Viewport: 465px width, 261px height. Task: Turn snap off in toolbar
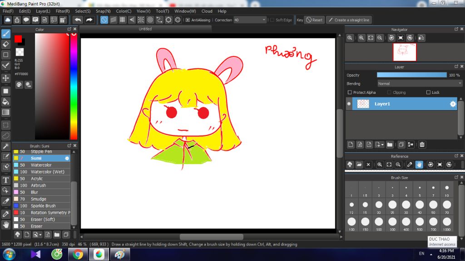(x=104, y=20)
